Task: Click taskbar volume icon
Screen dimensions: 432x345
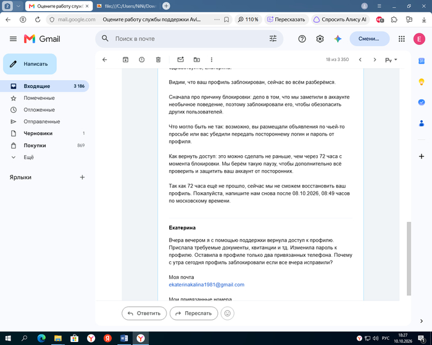Action: tap(375, 338)
